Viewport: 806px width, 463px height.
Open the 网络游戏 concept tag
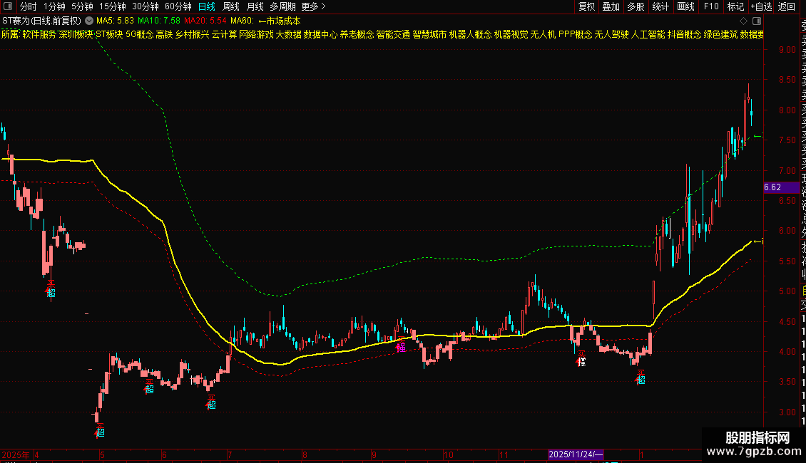[x=256, y=34]
